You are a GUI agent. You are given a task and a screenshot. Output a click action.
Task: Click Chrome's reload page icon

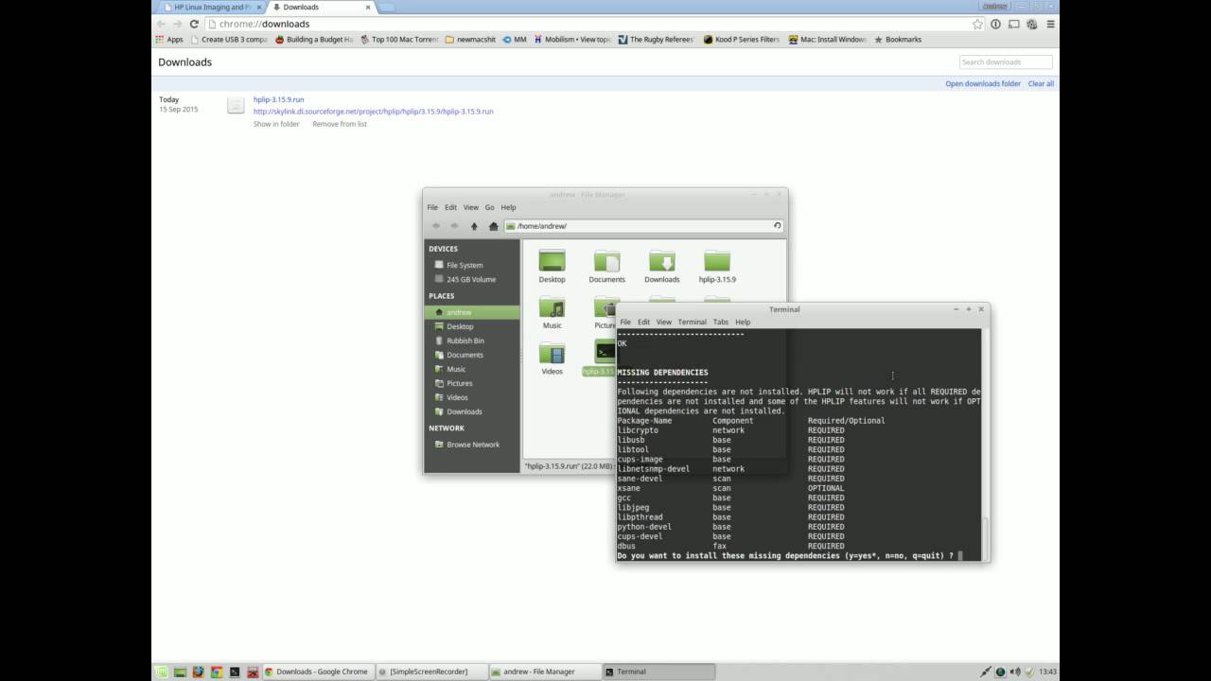[194, 24]
